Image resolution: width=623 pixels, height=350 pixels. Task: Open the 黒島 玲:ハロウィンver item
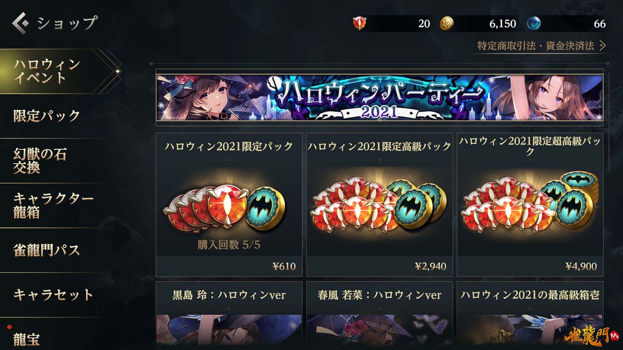[x=229, y=314]
